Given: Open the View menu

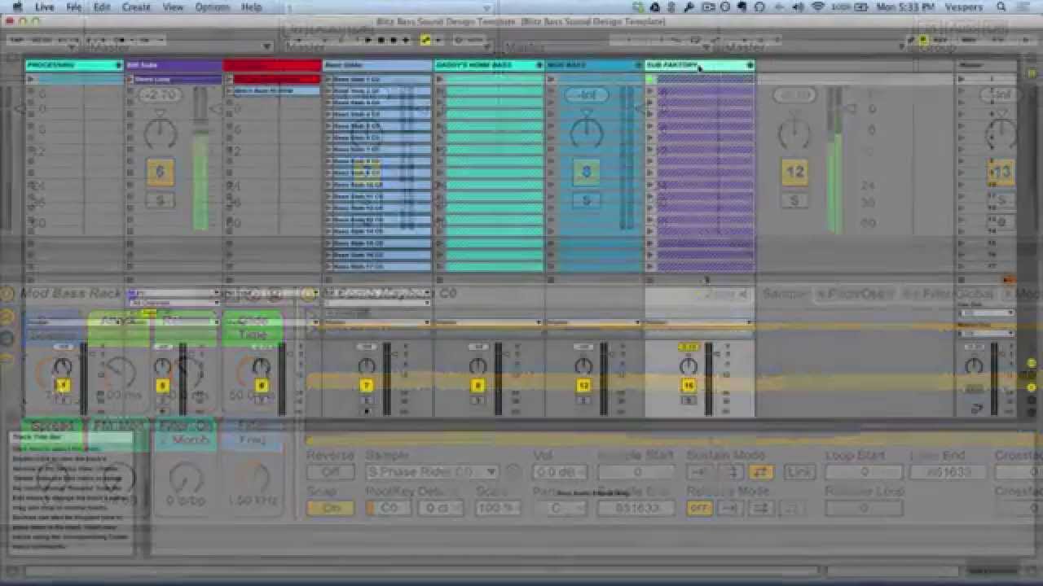Looking at the screenshot, I should click(173, 7).
